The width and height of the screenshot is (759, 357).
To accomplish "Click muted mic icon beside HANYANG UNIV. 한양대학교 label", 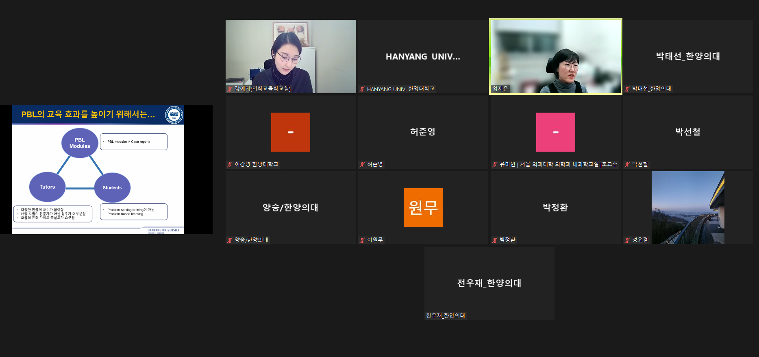I will click(362, 89).
